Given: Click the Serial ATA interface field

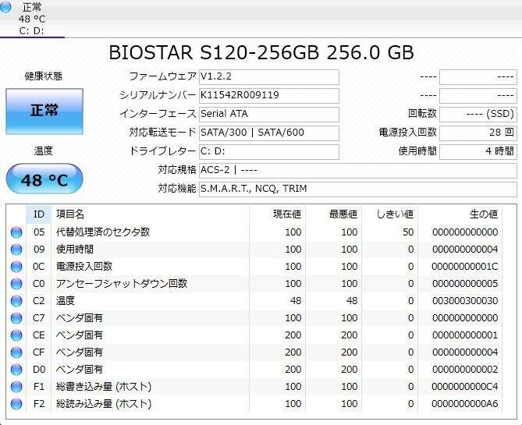Looking at the screenshot, I should pyautogui.click(x=268, y=114).
